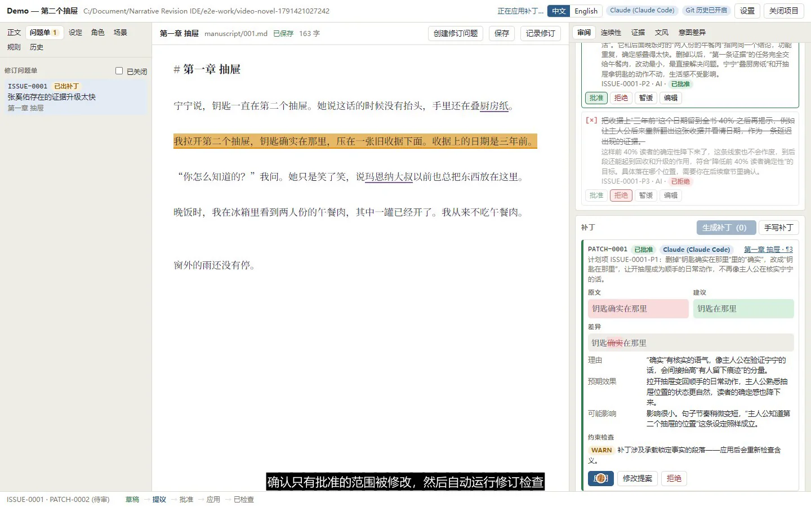
Task: Click 拒绝 for PATCH-0001
Action: click(x=674, y=478)
